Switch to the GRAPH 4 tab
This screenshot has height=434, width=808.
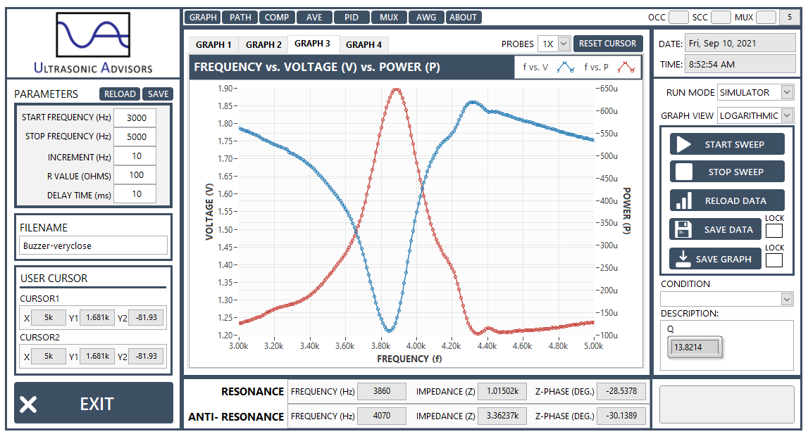pyautogui.click(x=363, y=45)
